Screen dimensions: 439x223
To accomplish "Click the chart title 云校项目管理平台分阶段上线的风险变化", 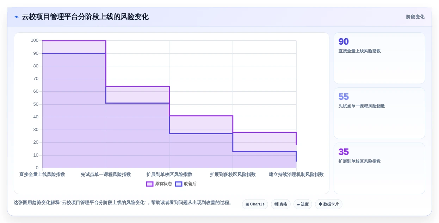I will [85, 17].
